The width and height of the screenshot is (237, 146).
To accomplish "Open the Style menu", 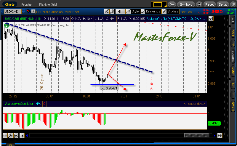I will click(x=132, y=11).
